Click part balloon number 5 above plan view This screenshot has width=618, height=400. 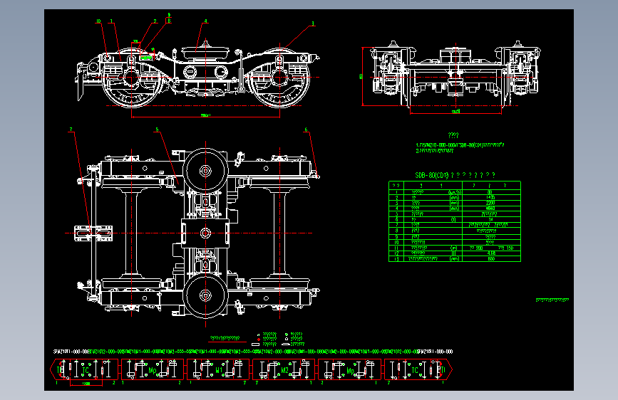[157, 129]
